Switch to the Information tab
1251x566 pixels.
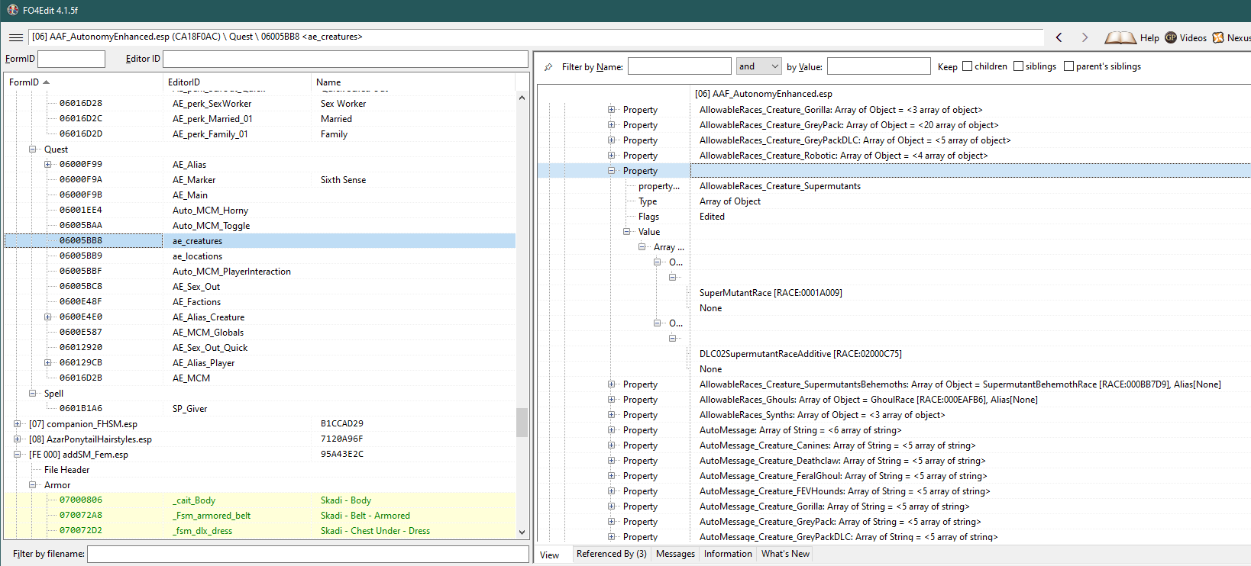tap(728, 554)
